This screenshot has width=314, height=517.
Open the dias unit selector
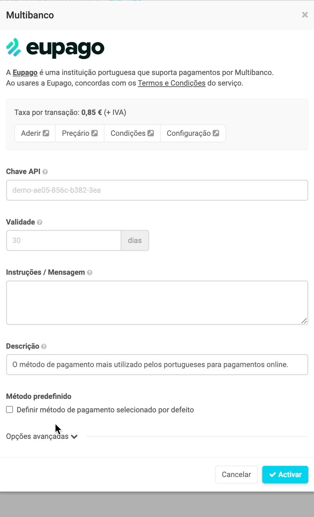(x=135, y=240)
